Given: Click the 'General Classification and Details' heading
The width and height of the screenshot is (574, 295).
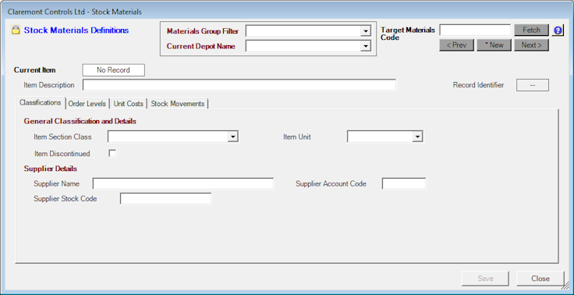Looking at the screenshot, I should 80,121.
